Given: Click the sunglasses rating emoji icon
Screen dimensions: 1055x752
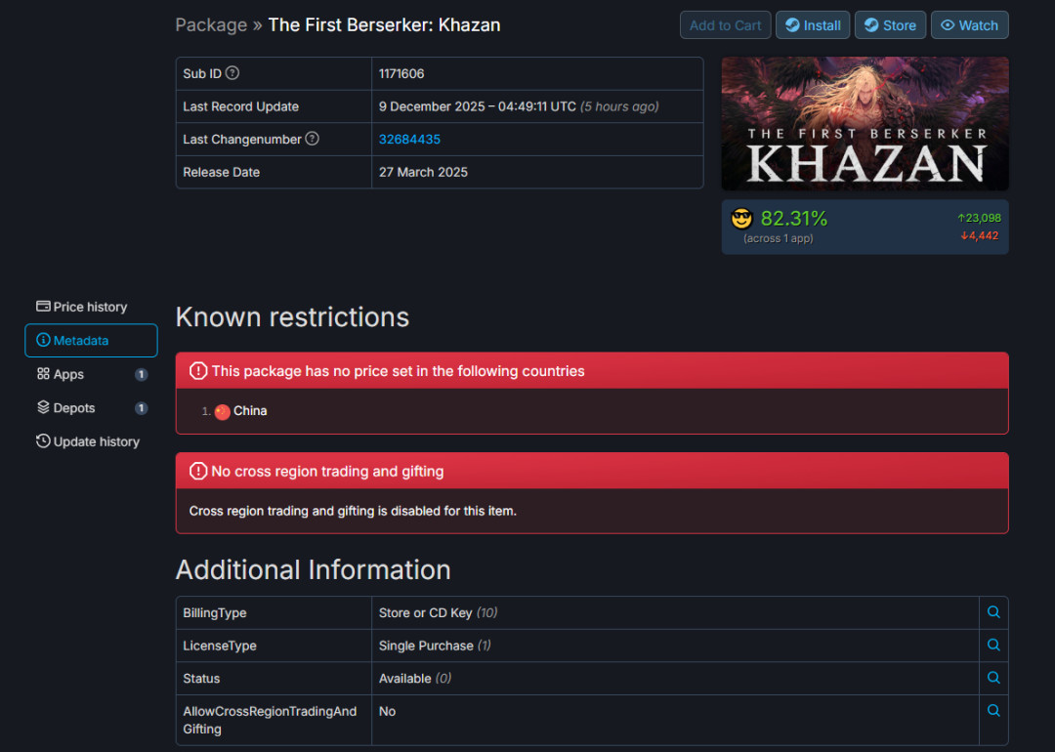Looking at the screenshot, I should [741, 219].
